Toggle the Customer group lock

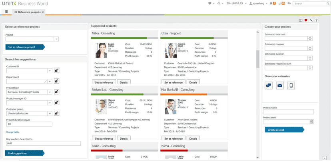pos(57,113)
